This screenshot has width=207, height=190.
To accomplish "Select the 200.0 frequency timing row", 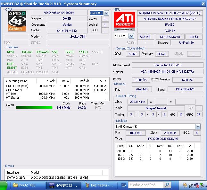I will tap(158, 151).
